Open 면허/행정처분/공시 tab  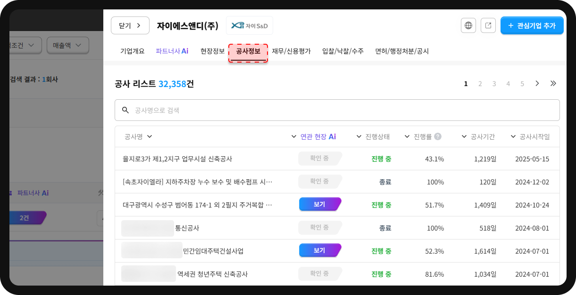point(402,51)
